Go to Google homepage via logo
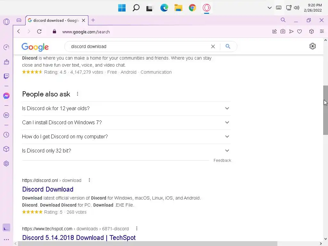The image size is (328, 246). pos(35,47)
